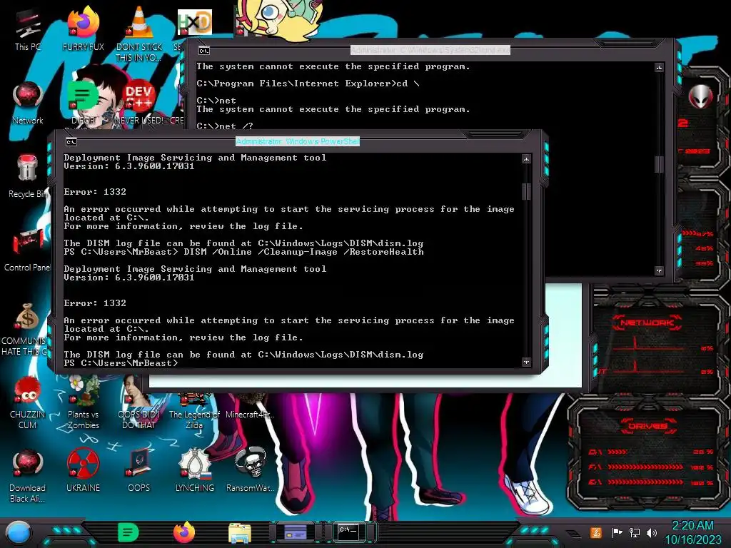This screenshot has width=731, height=548.
Task: Click the volume speaker tray icon
Action: [651, 532]
